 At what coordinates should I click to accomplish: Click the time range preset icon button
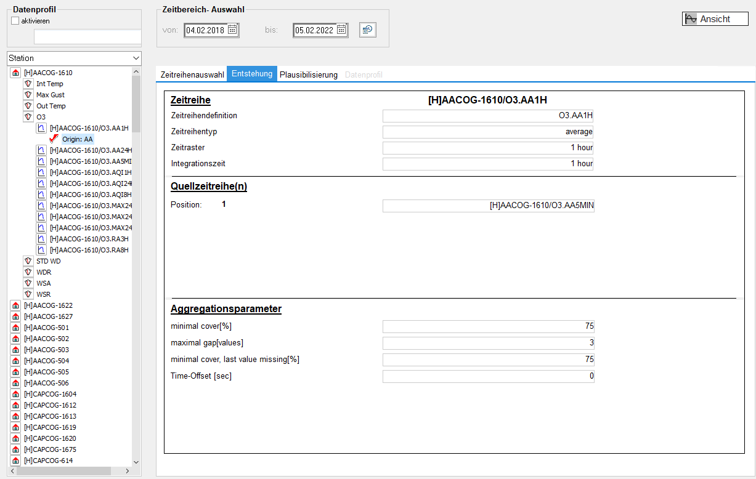[368, 30]
